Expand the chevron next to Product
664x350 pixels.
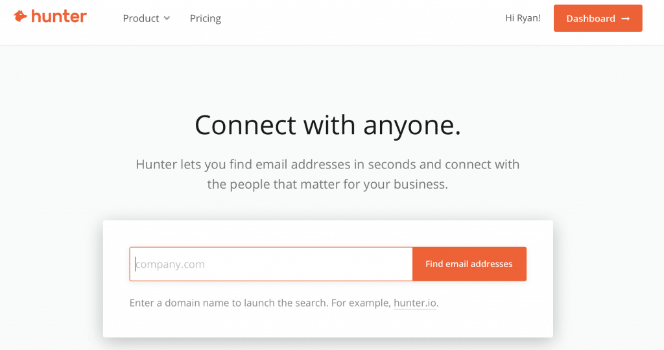pyautogui.click(x=167, y=18)
